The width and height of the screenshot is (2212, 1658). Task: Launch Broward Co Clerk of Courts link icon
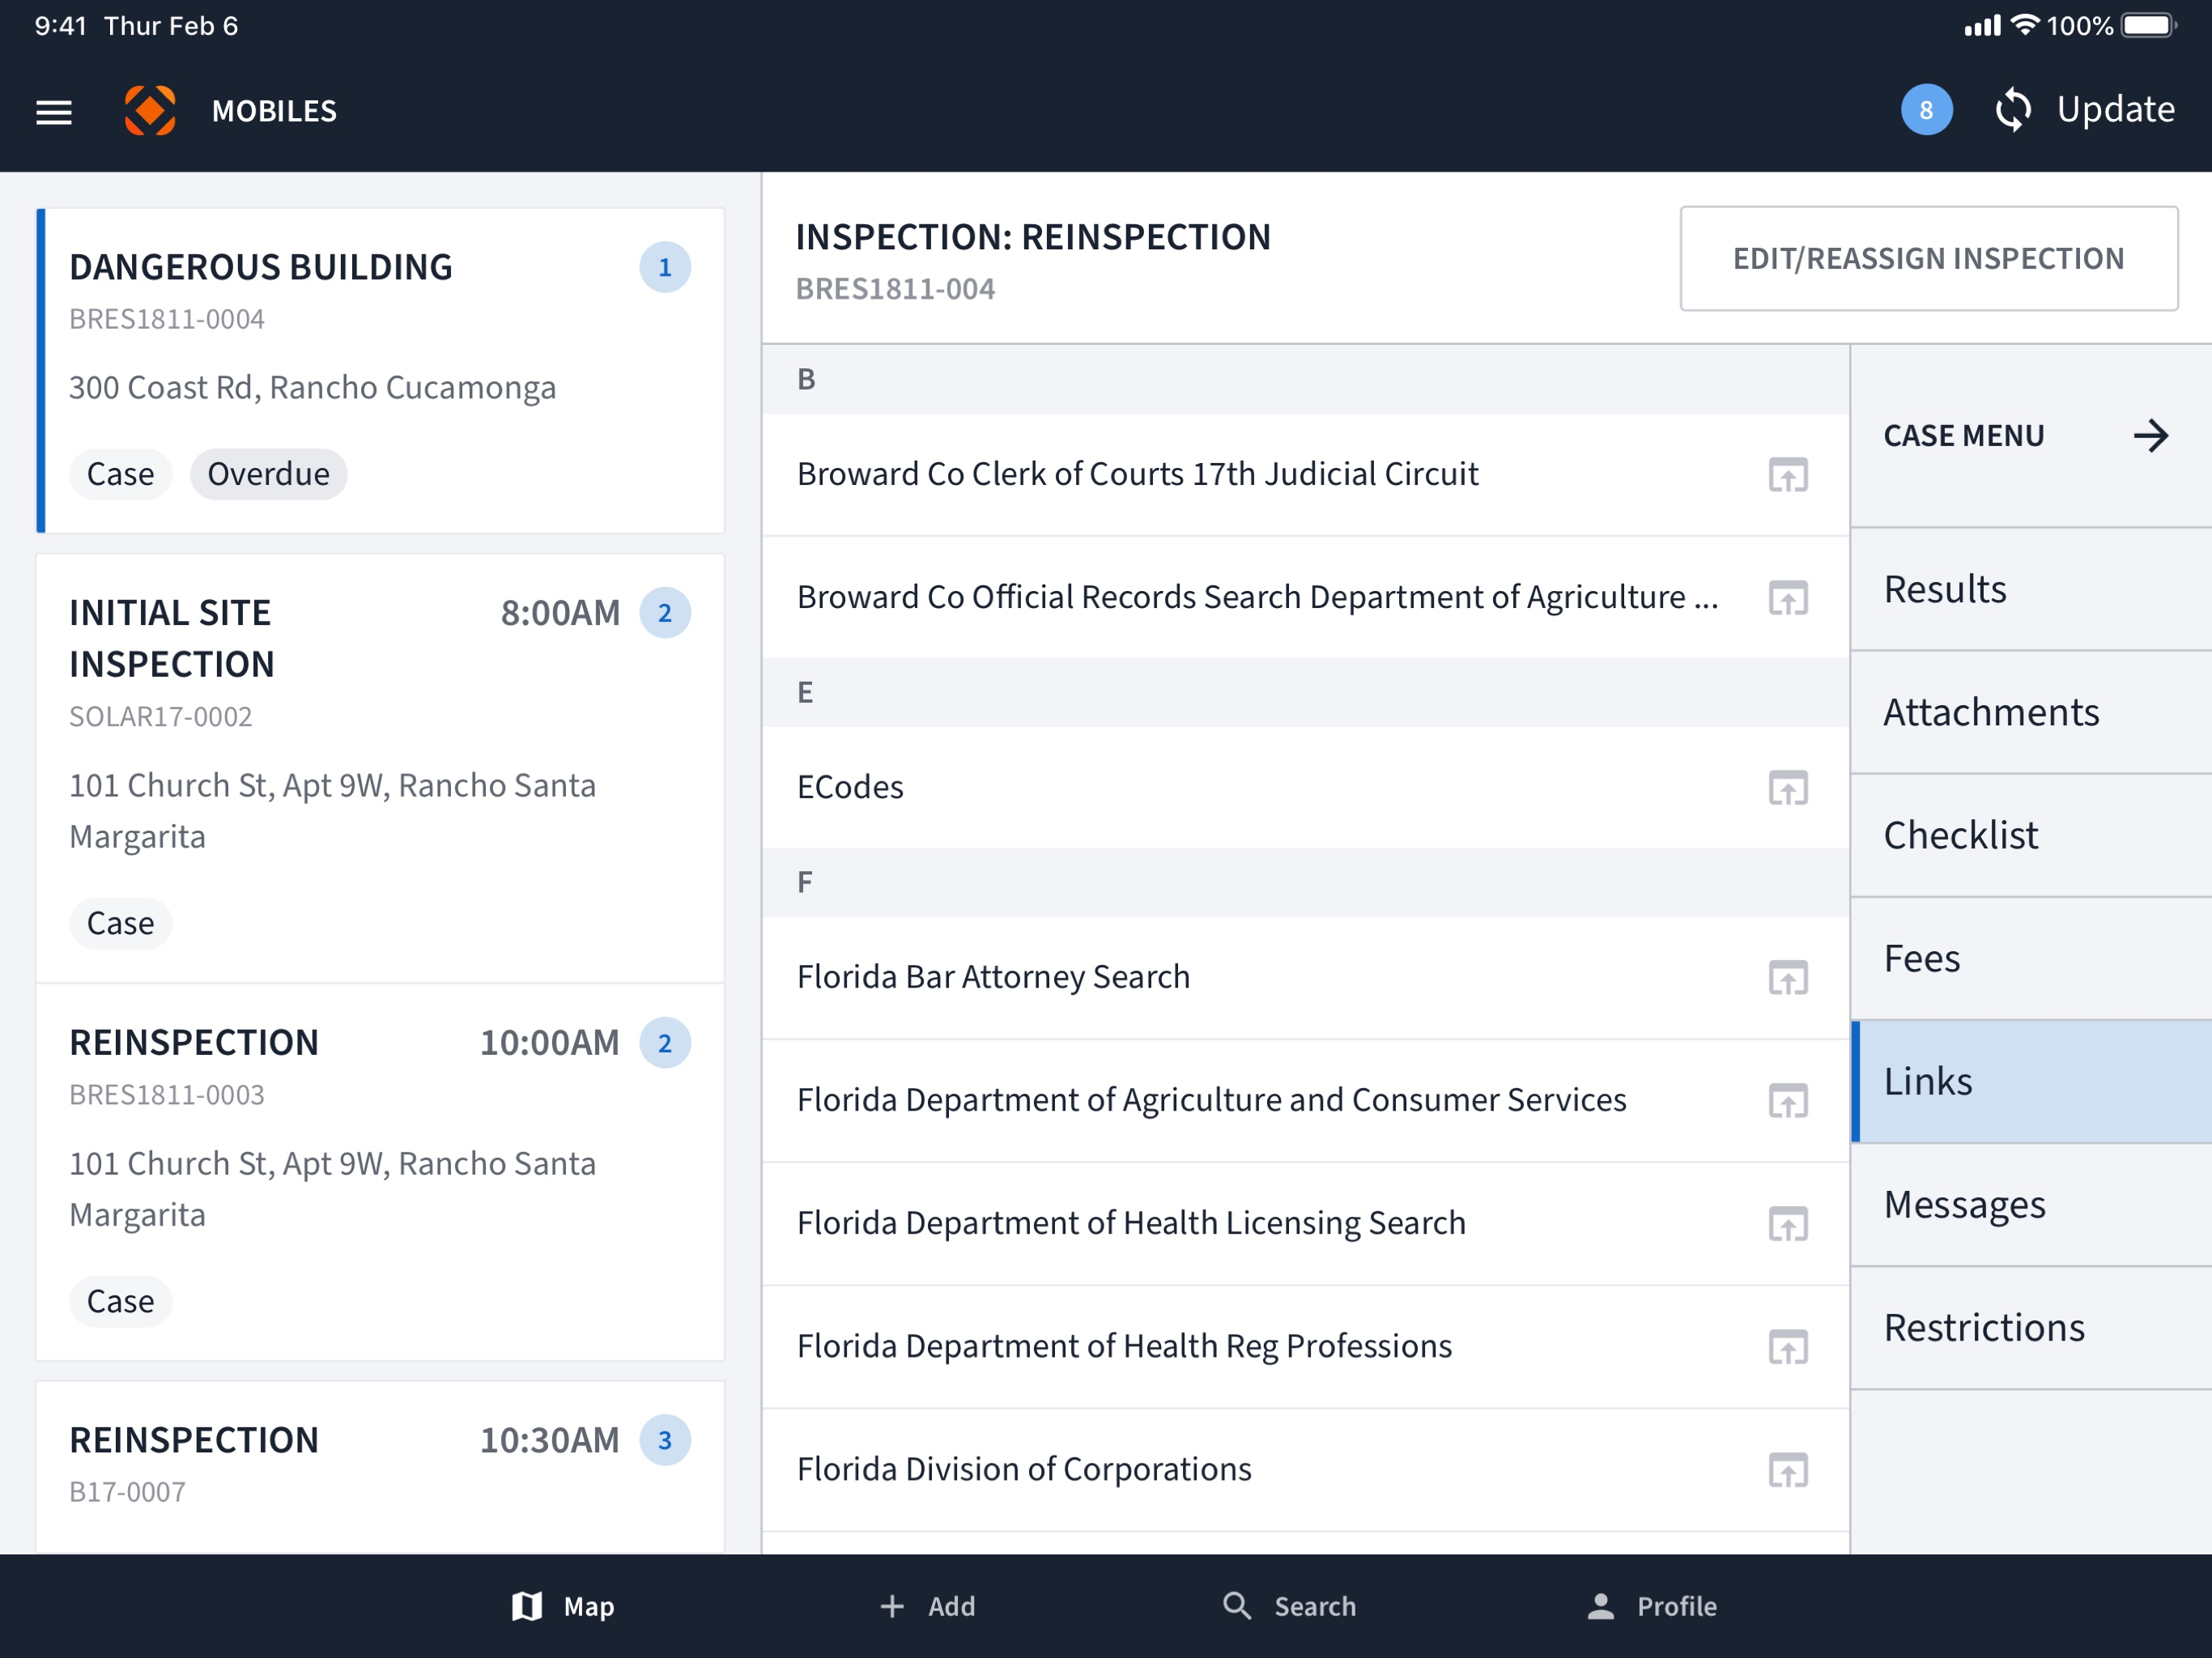click(1787, 475)
